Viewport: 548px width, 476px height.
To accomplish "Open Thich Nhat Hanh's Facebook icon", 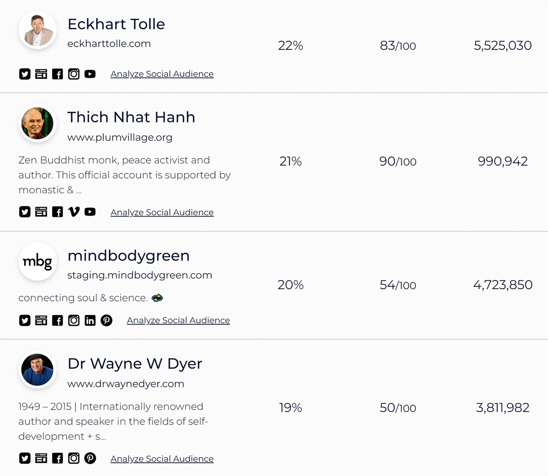I will [x=58, y=212].
